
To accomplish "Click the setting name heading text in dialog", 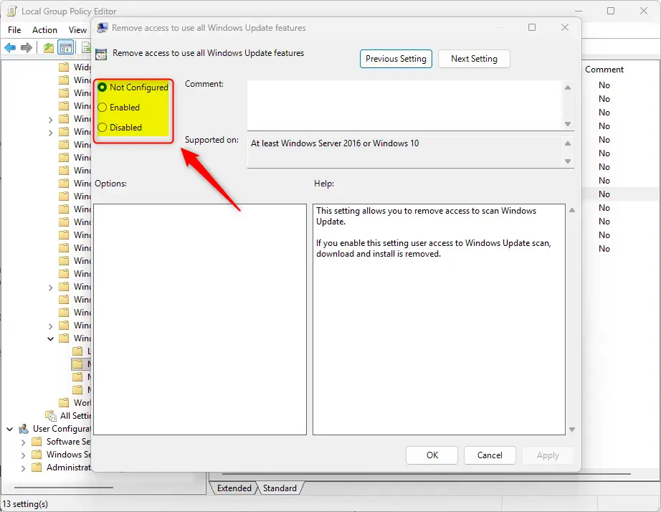I will click(208, 53).
